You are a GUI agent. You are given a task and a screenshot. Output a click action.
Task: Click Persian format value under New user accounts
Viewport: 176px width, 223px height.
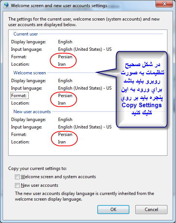(x=65, y=134)
